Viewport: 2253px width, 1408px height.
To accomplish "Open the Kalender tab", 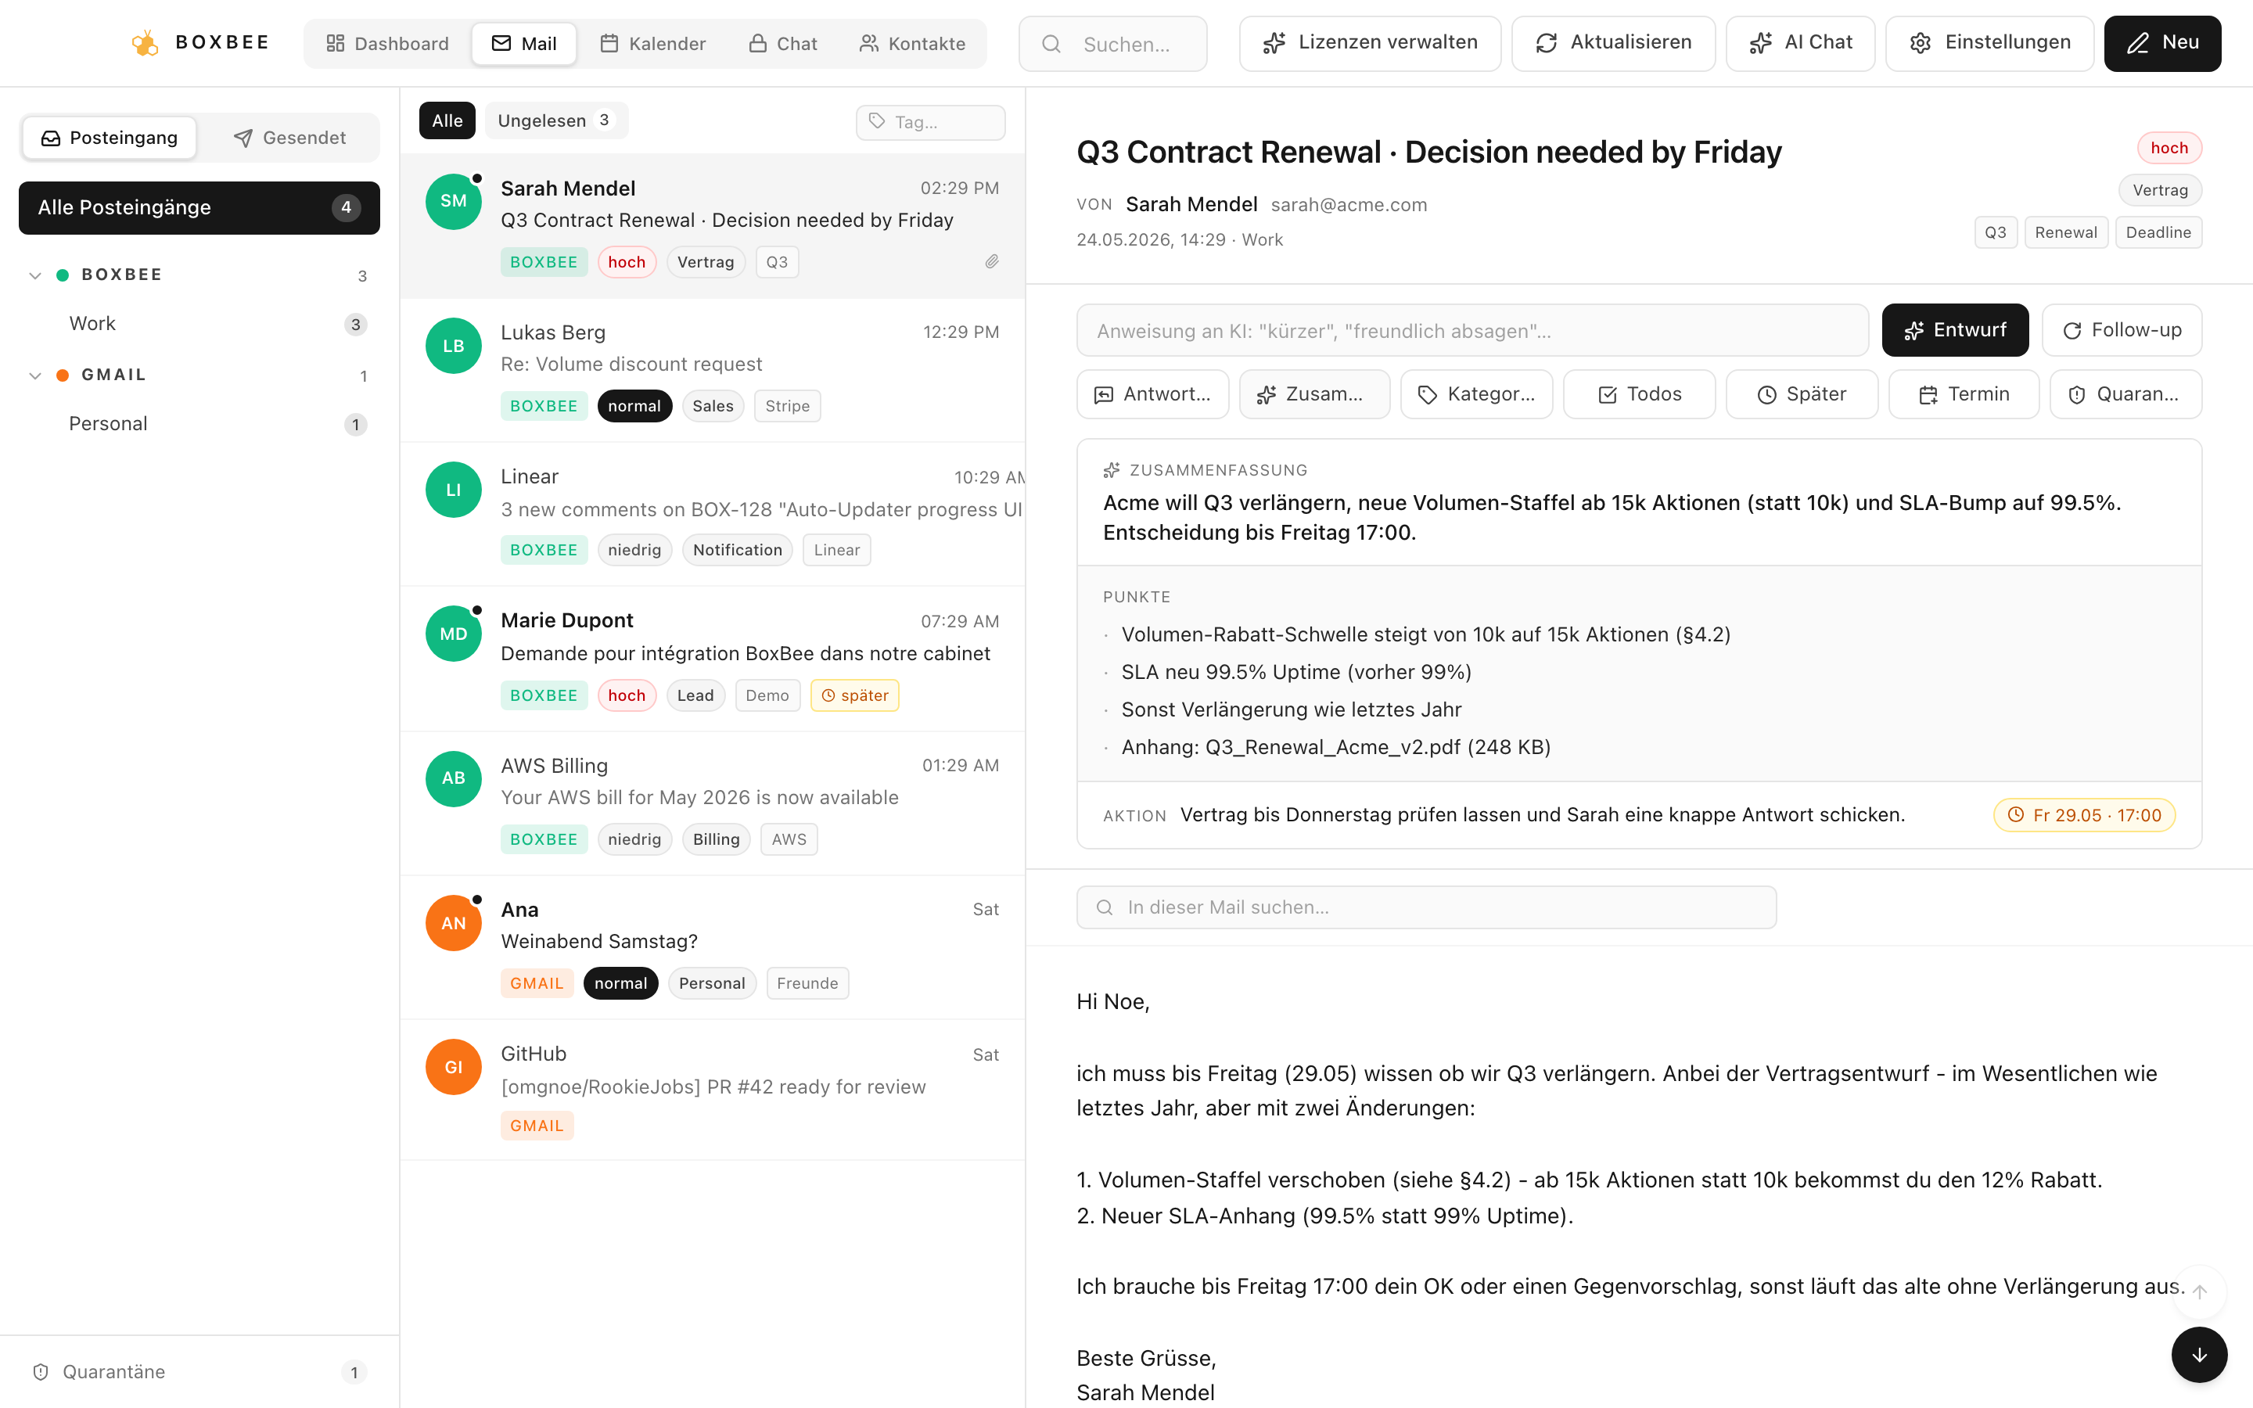I will point(652,44).
